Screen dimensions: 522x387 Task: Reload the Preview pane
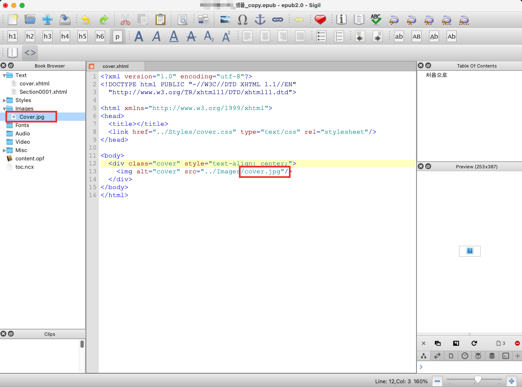point(474,344)
